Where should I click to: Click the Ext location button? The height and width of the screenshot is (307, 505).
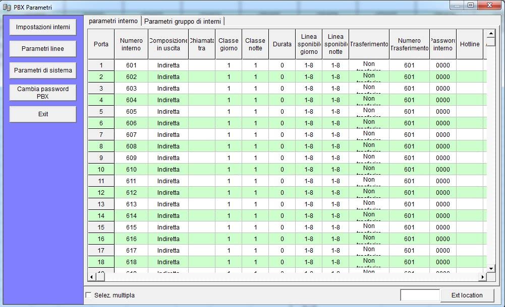(x=467, y=295)
